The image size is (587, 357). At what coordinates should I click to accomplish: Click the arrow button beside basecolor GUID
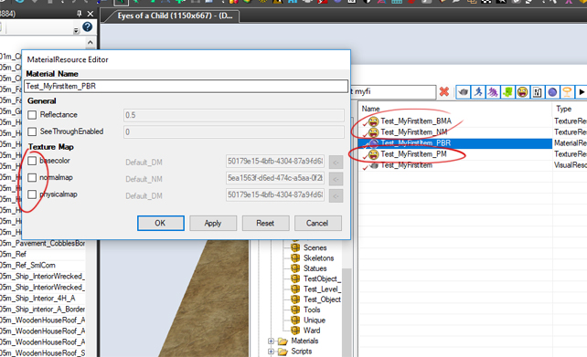tap(336, 163)
